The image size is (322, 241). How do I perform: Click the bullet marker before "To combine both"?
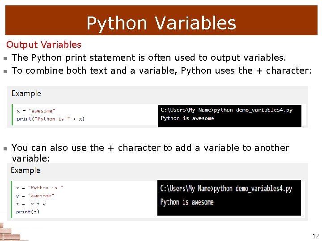[x=4, y=71]
